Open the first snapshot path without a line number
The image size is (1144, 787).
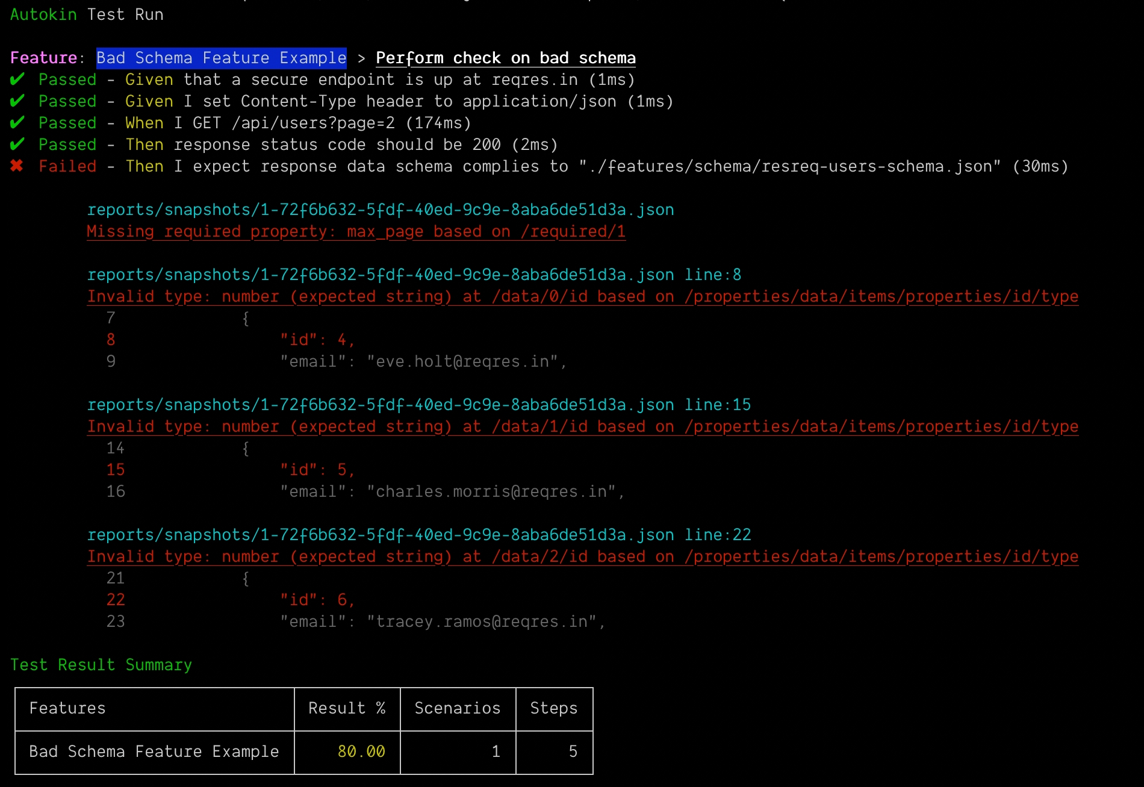pos(380,210)
